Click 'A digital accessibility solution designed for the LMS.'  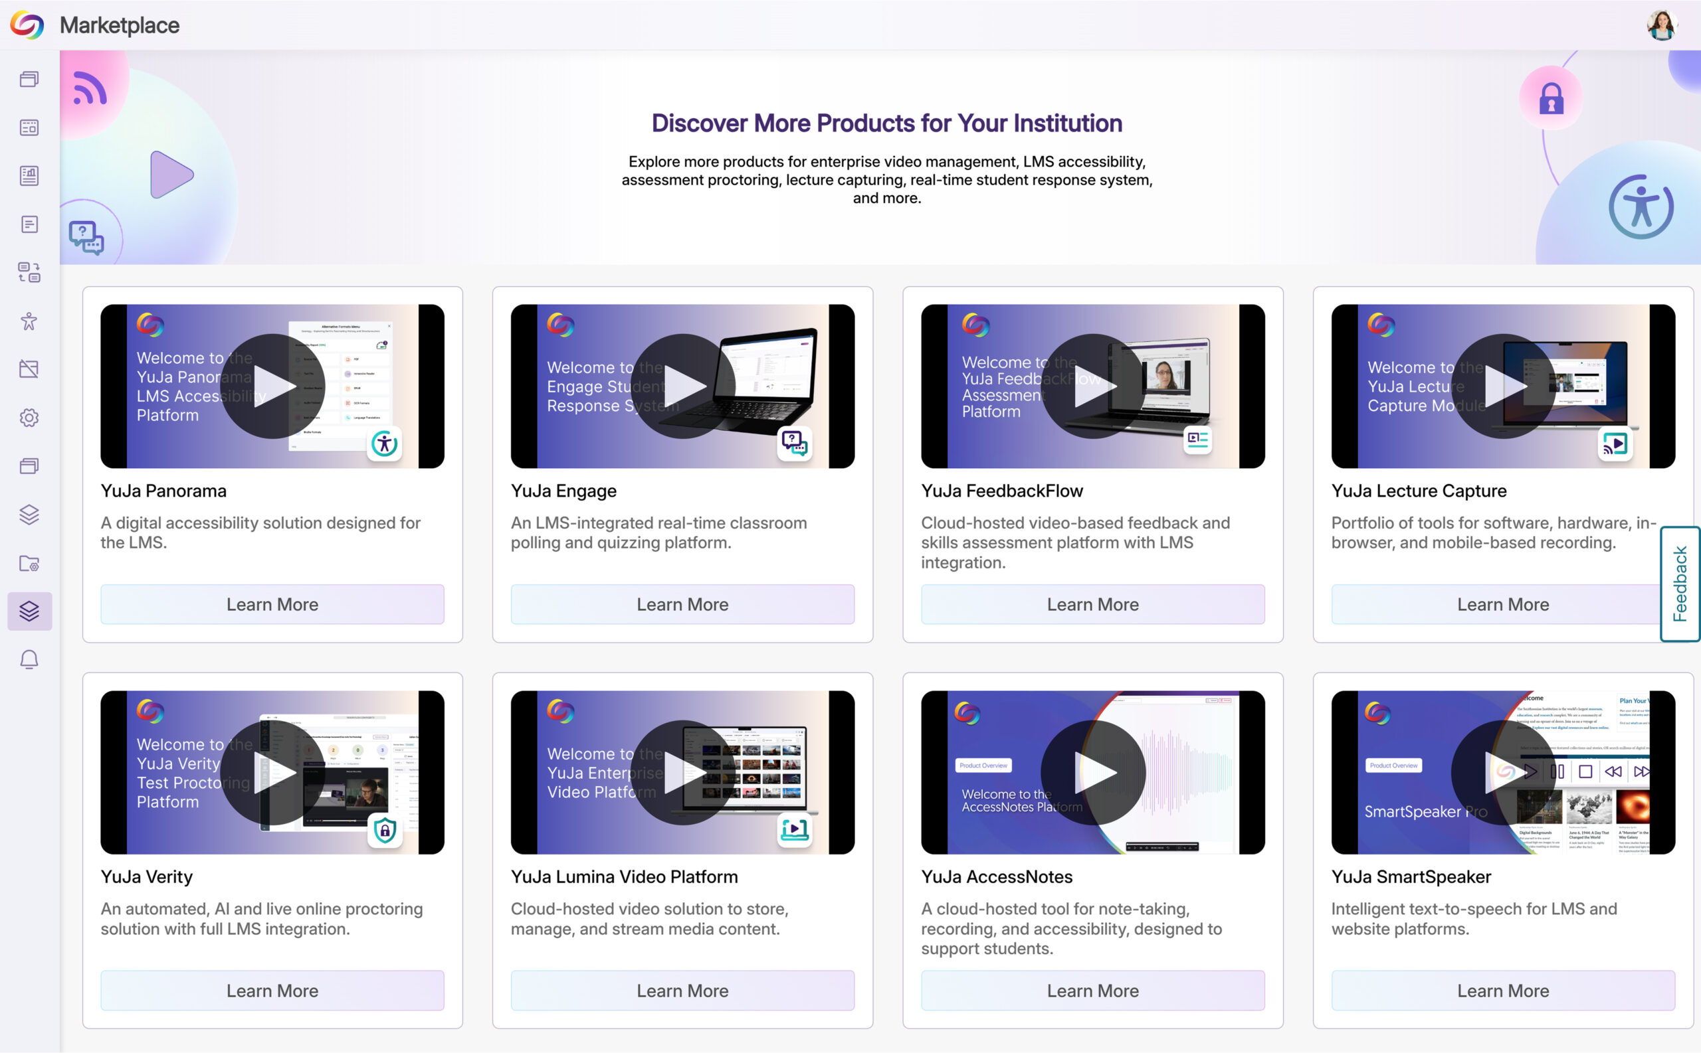tap(260, 532)
